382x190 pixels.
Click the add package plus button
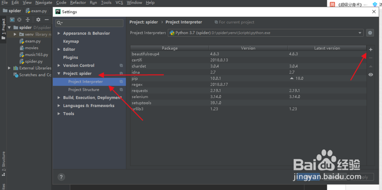point(371,50)
